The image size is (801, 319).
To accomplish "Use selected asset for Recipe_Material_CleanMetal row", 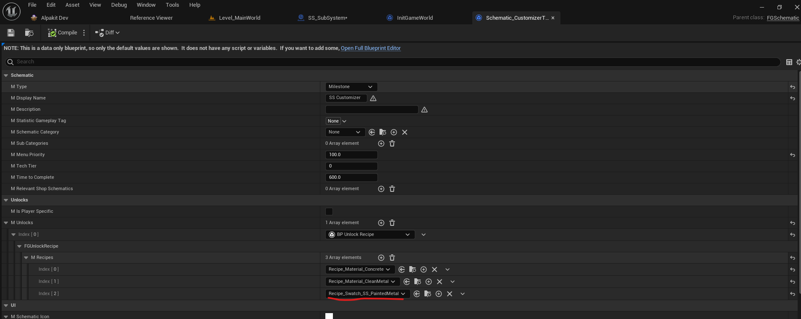I will click(x=407, y=282).
